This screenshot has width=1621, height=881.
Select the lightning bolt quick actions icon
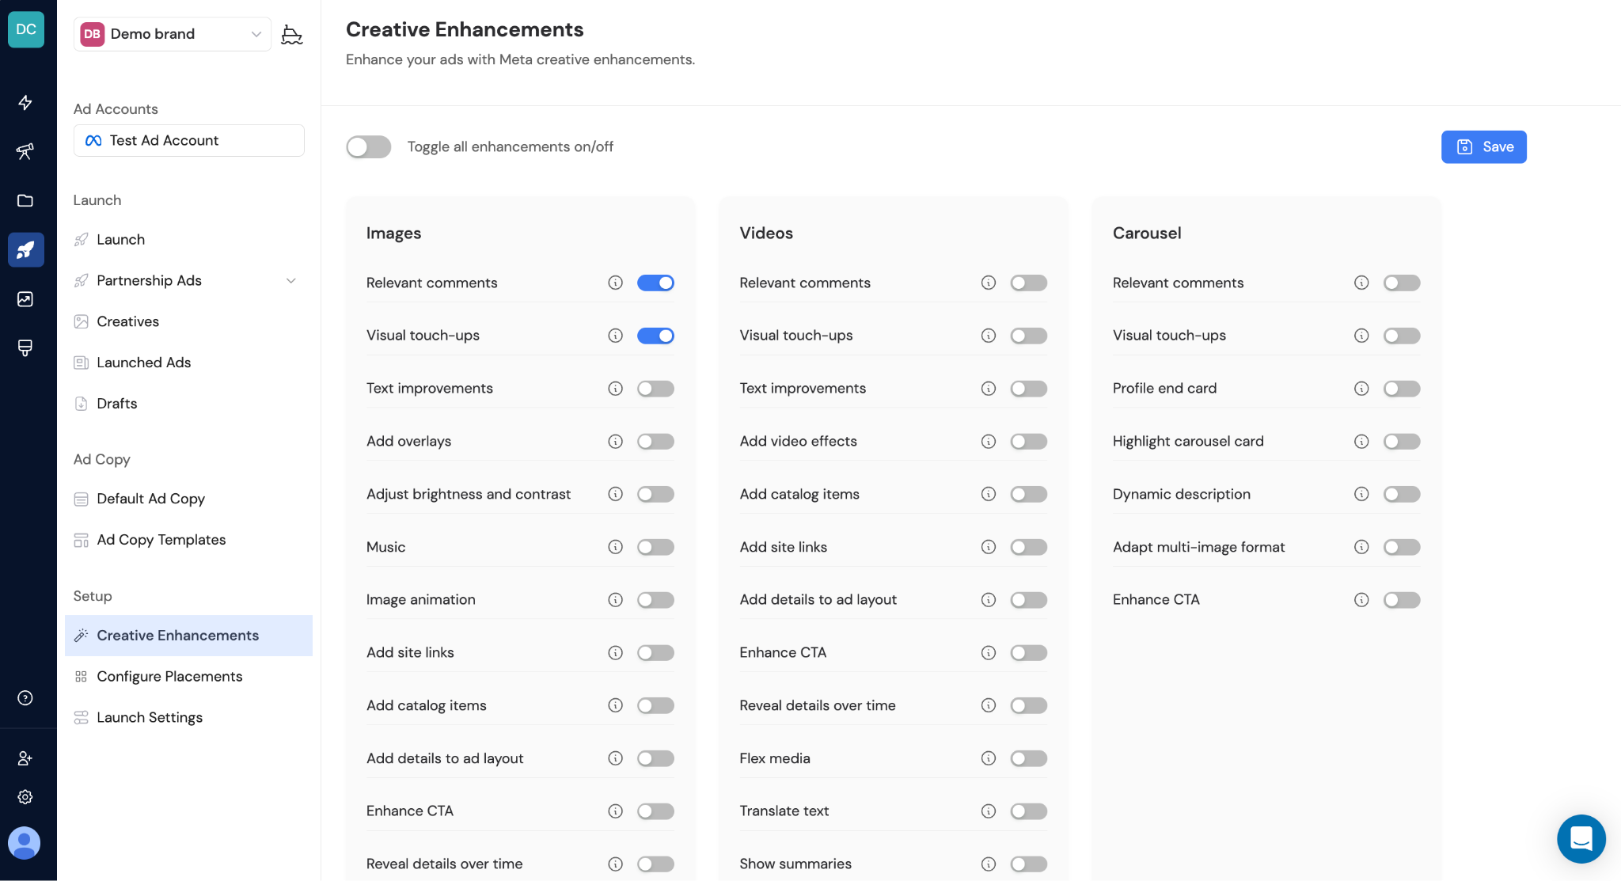pos(25,102)
